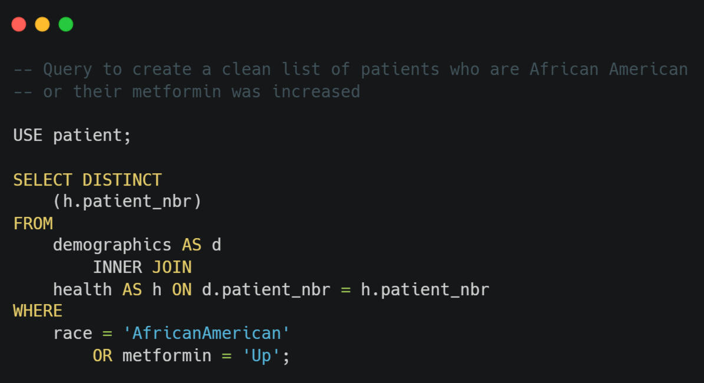The image size is (704, 383).
Task: Click the yellow minimize window dot
Action: click(42, 24)
